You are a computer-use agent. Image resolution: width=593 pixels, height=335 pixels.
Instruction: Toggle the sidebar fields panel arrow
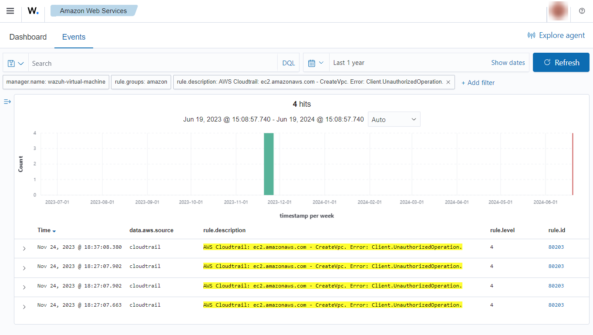pos(7,102)
